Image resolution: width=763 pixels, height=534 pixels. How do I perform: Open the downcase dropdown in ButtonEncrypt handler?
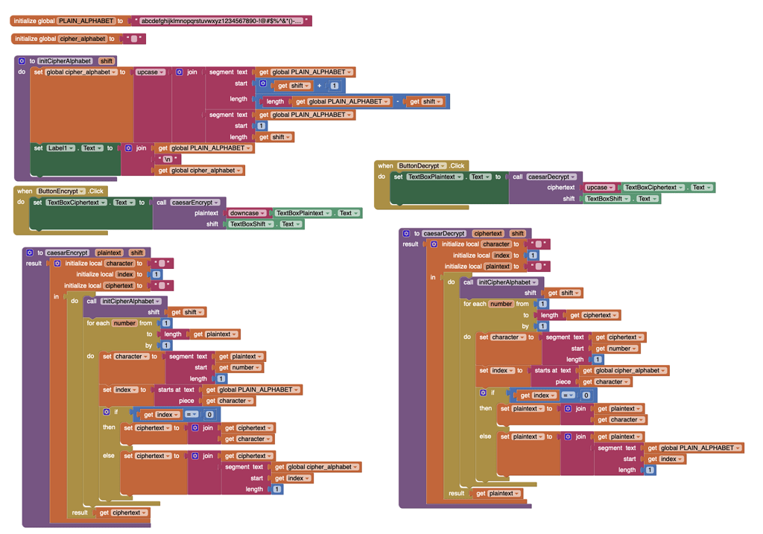pyautogui.click(x=247, y=213)
